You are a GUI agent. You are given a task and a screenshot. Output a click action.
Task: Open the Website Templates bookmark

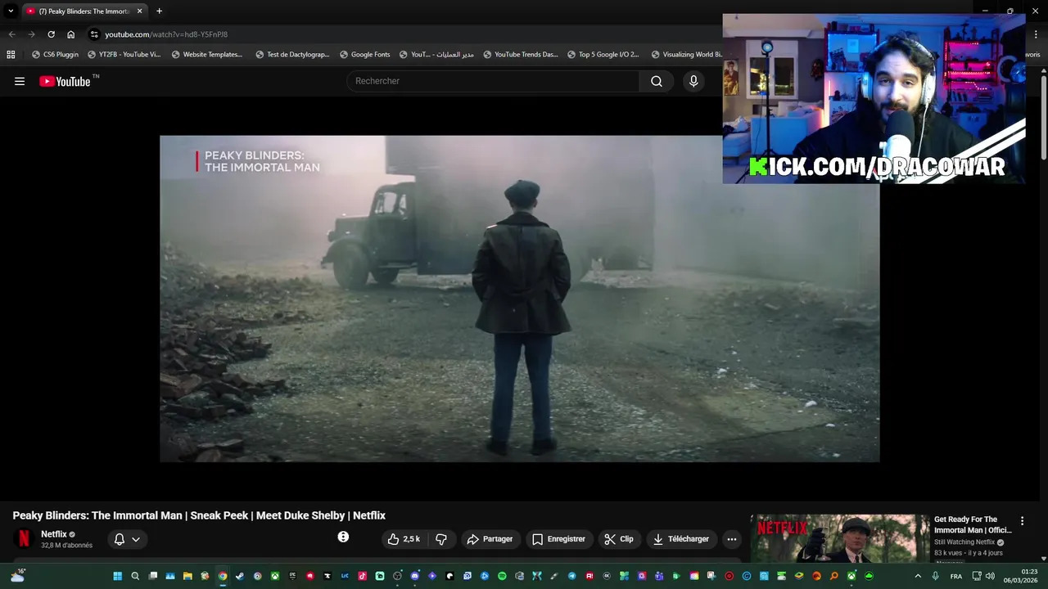pyautogui.click(x=207, y=55)
